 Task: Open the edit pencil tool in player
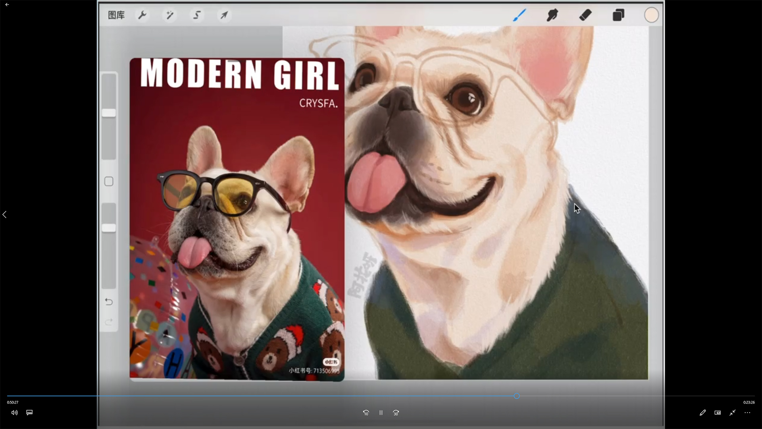pos(702,413)
